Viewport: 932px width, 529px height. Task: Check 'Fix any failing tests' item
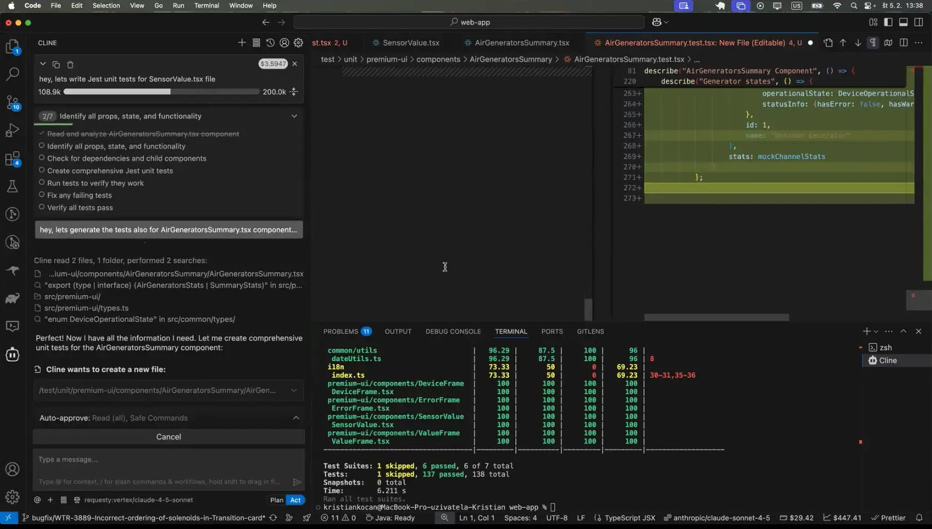coord(42,195)
